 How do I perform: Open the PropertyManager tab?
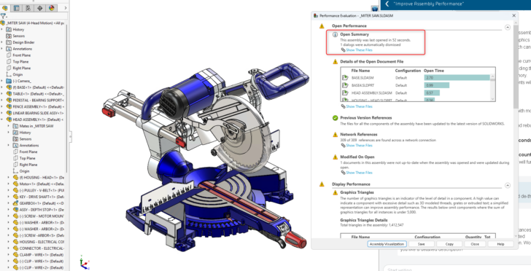tap(16, 8)
